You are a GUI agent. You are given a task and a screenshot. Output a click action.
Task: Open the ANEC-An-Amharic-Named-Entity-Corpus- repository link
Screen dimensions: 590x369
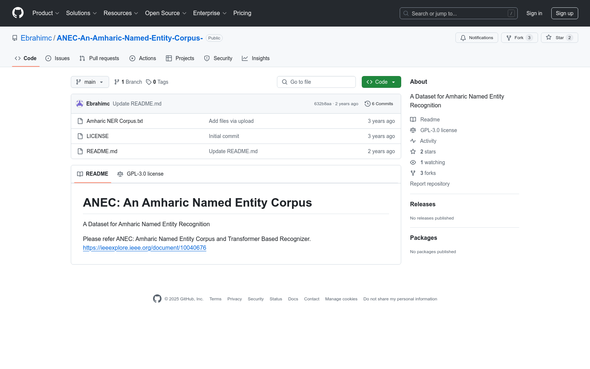point(130,38)
